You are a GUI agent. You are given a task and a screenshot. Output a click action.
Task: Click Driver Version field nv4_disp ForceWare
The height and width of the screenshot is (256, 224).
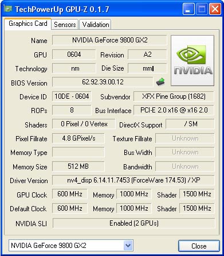pyautogui.click(x=133, y=180)
